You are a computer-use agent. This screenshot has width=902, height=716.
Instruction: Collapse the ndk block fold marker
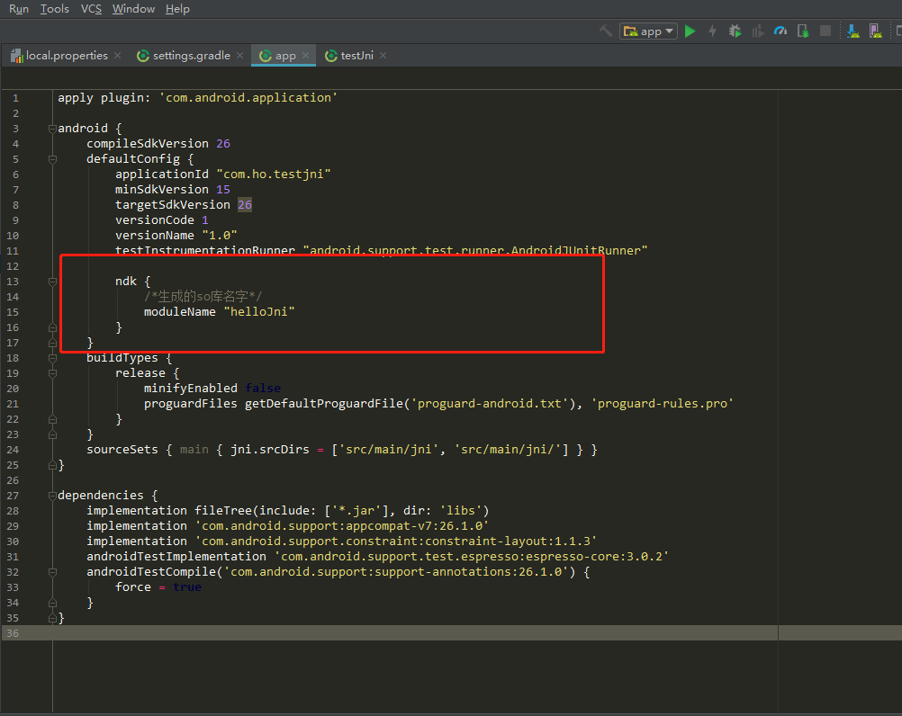click(52, 282)
